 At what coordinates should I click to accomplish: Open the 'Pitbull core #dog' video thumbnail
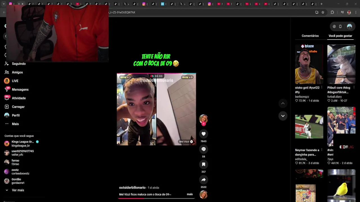tap(341, 64)
